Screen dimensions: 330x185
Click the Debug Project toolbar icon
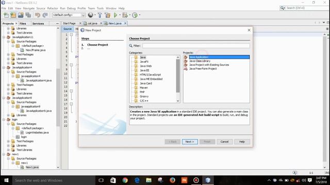click(125, 15)
